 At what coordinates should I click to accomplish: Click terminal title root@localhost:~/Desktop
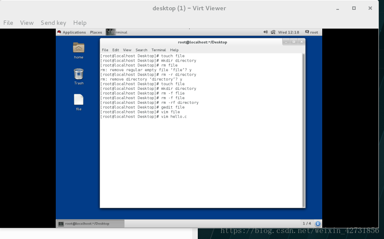click(203, 42)
